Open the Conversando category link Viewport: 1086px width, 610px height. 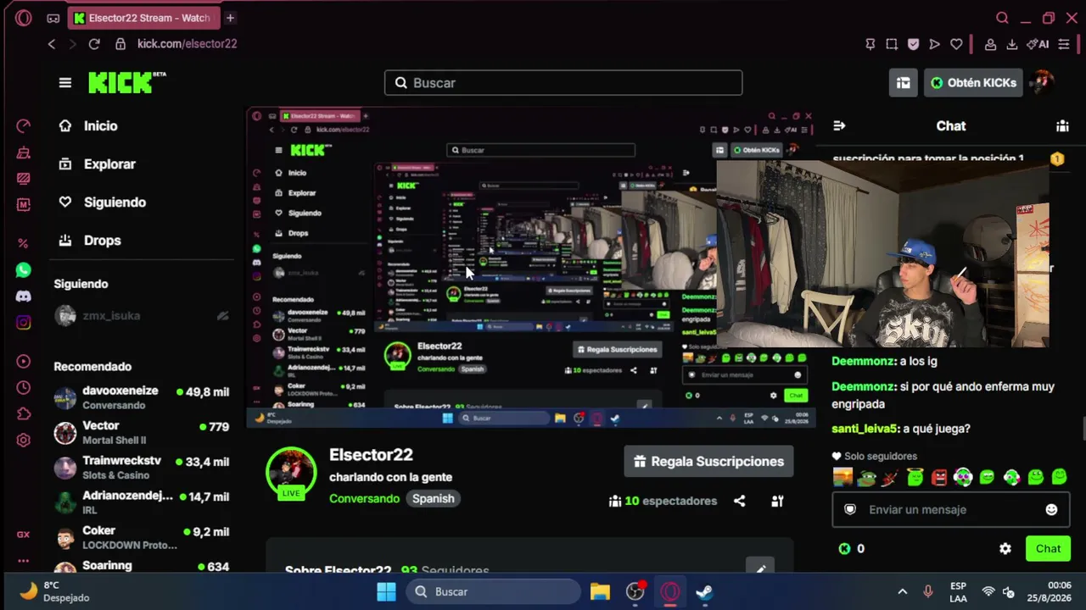(364, 499)
